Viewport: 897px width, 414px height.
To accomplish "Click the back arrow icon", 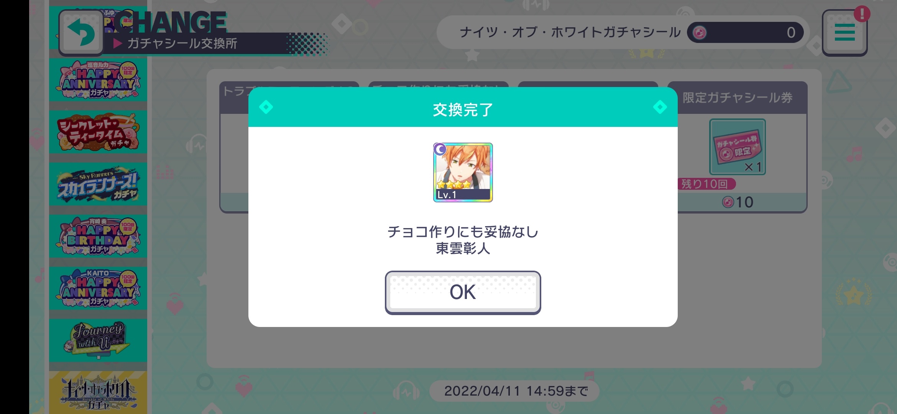I will [81, 33].
